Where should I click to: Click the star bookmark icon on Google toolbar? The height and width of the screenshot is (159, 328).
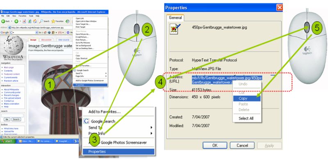coord(68,33)
